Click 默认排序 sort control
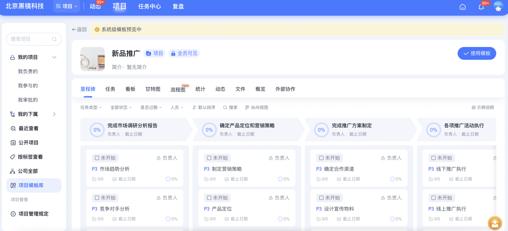The height and width of the screenshot is (231, 508). [x=204, y=108]
